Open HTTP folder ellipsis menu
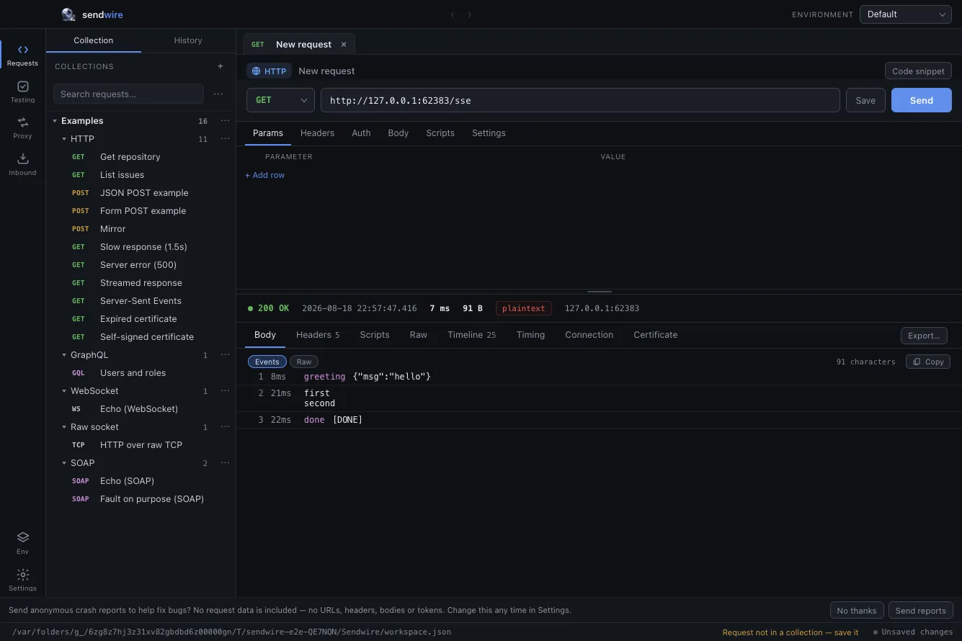962x641 pixels. pyautogui.click(x=225, y=138)
